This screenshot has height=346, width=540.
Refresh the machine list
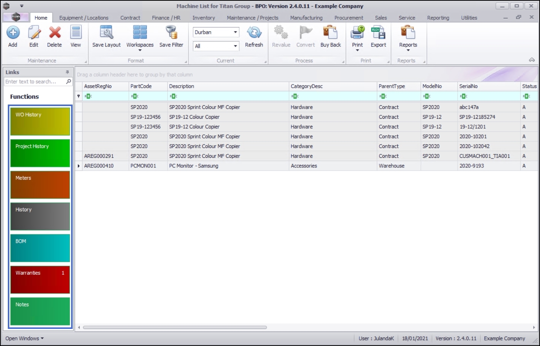point(254,32)
